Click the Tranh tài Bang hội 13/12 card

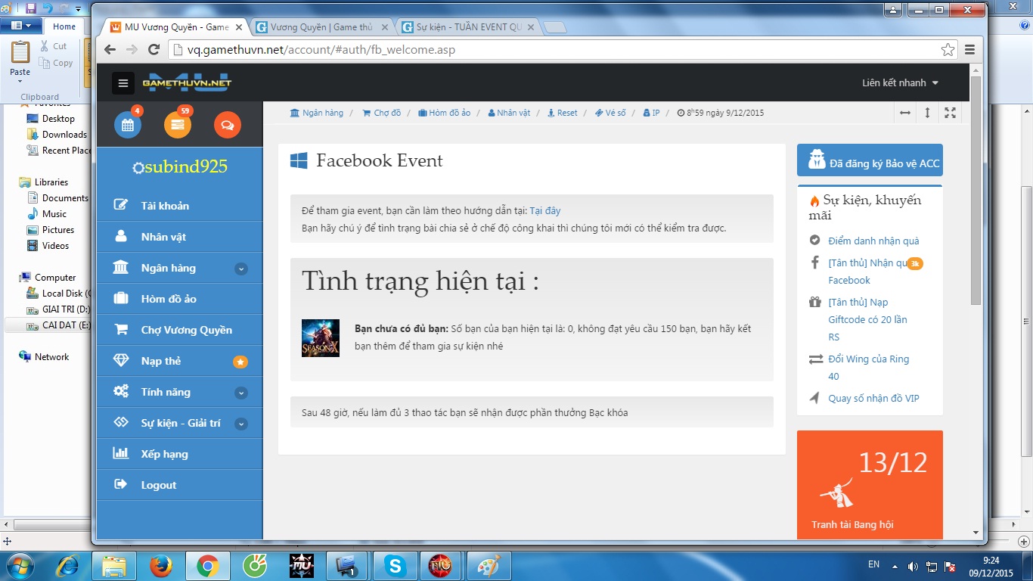870,484
